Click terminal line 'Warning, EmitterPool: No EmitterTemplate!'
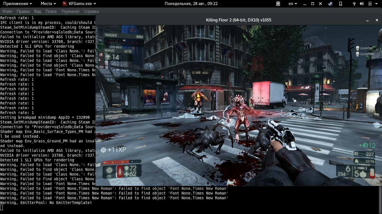 pos(46,203)
